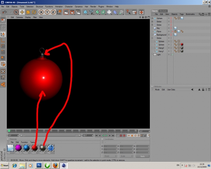Viewport: 211px width, 169px height.
Task: Click the deformer capsule icon
Action: click(115, 12)
